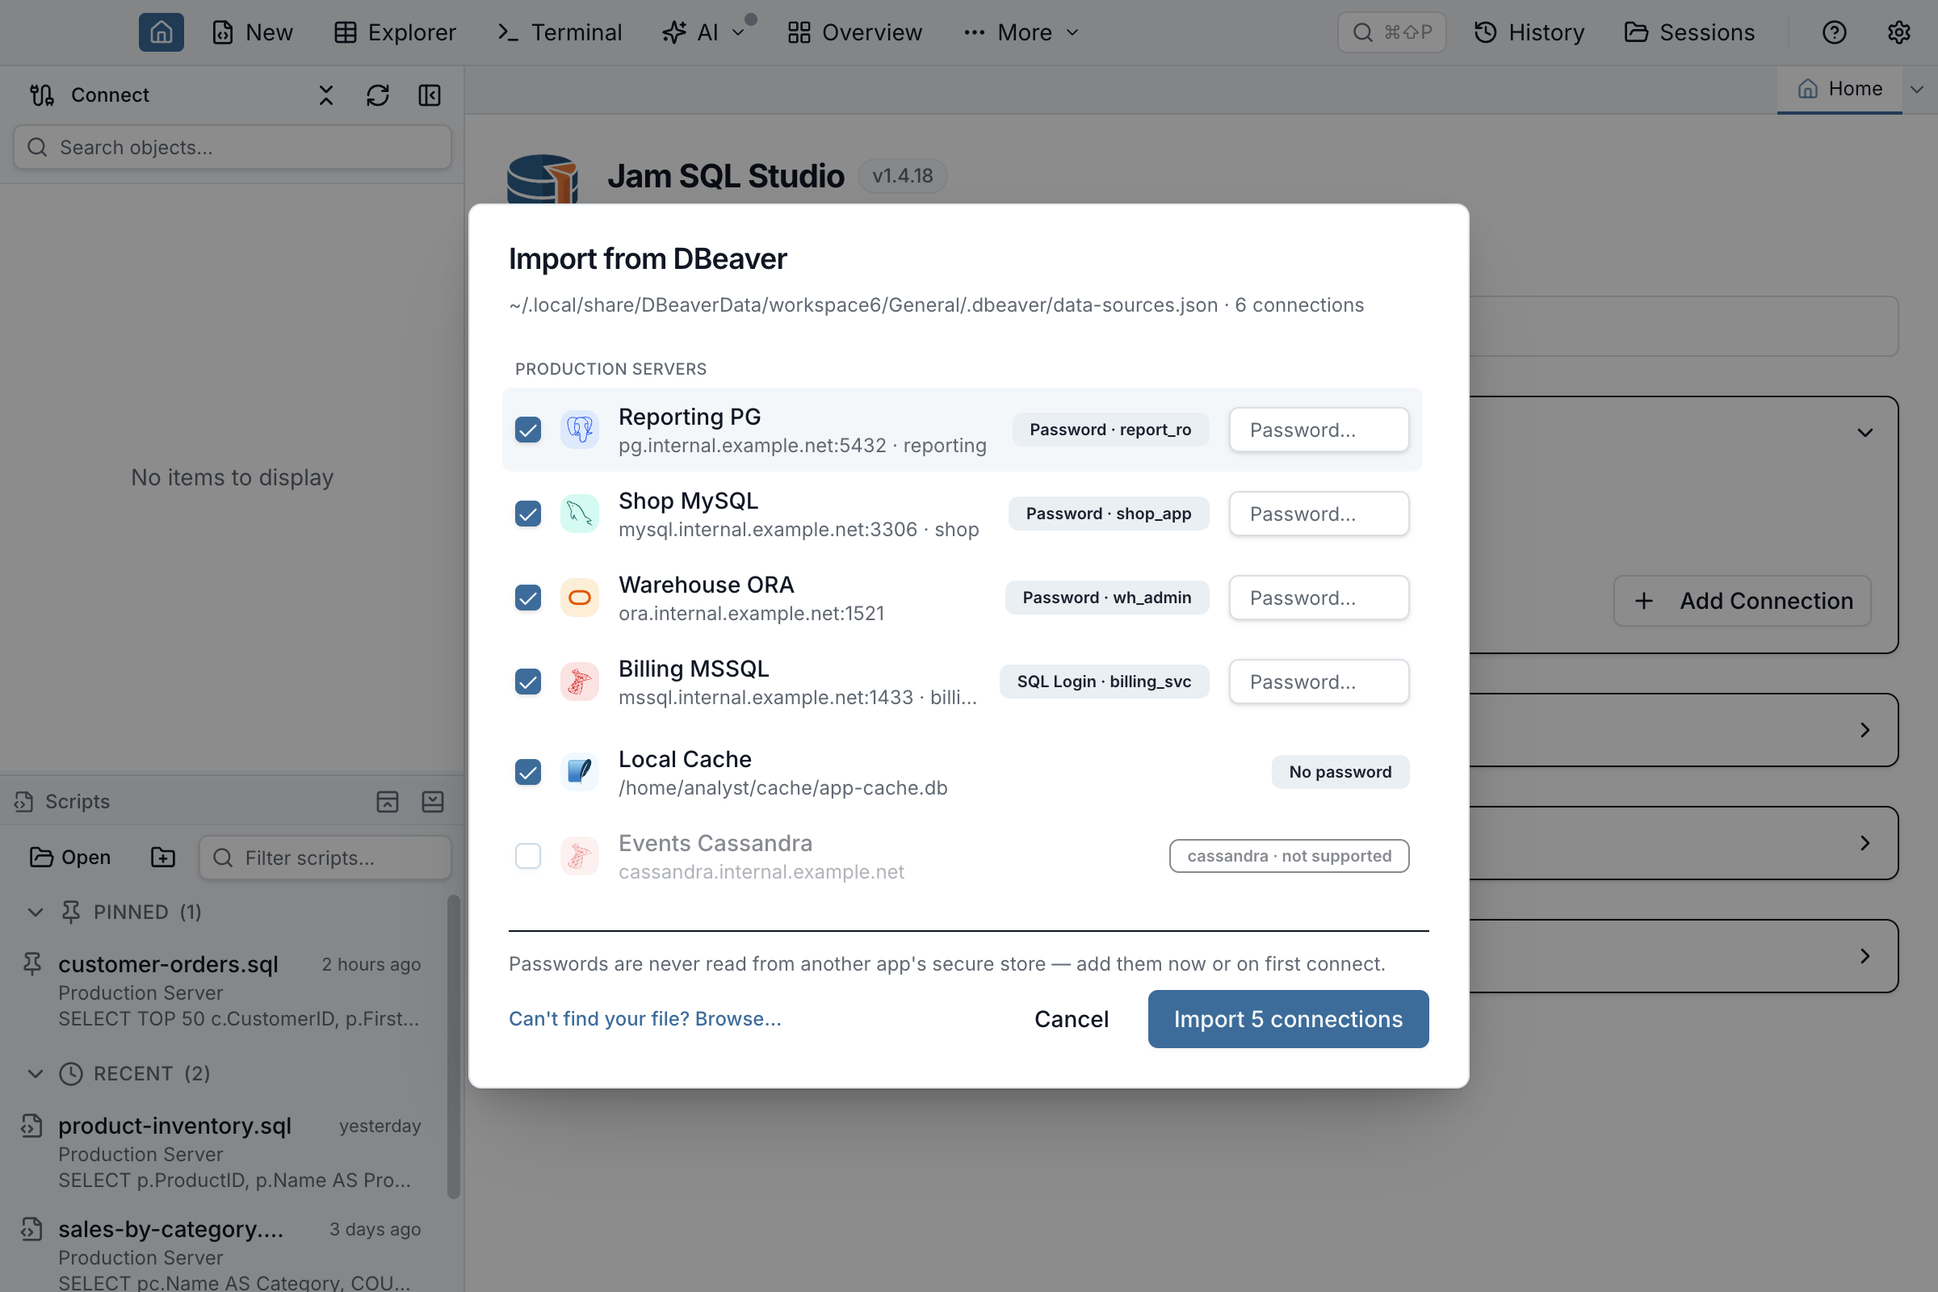The height and width of the screenshot is (1292, 1938).
Task: Hide the sidebar panel icon
Action: coord(430,94)
